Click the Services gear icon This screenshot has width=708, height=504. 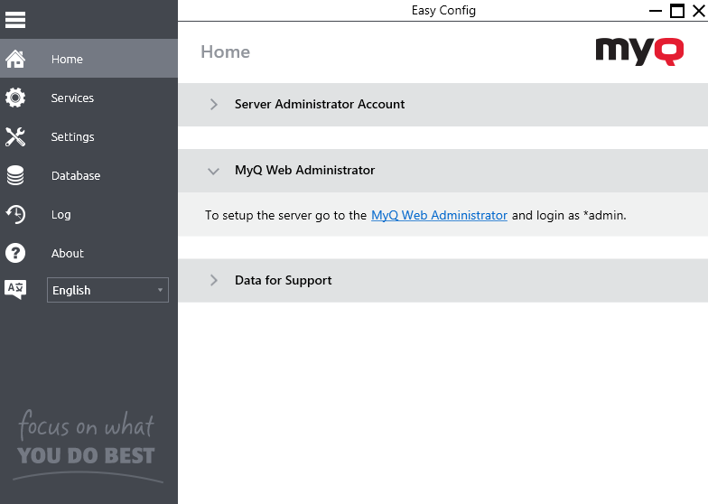(15, 98)
